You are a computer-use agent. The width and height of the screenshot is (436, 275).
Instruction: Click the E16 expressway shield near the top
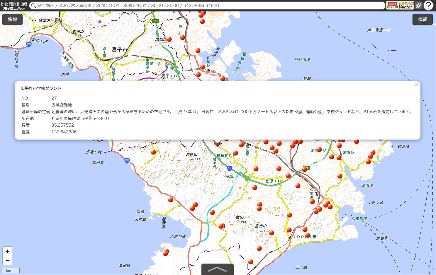tap(156, 21)
